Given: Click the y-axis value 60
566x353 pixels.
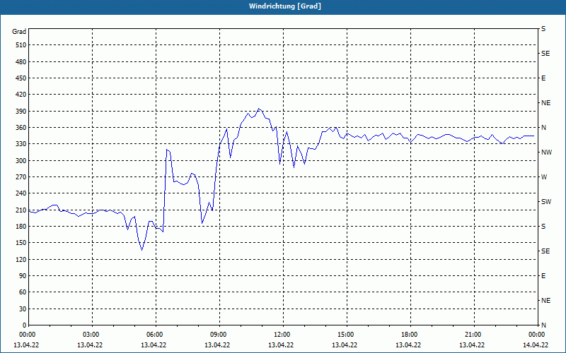Looking at the screenshot, I should pyautogui.click(x=23, y=292).
